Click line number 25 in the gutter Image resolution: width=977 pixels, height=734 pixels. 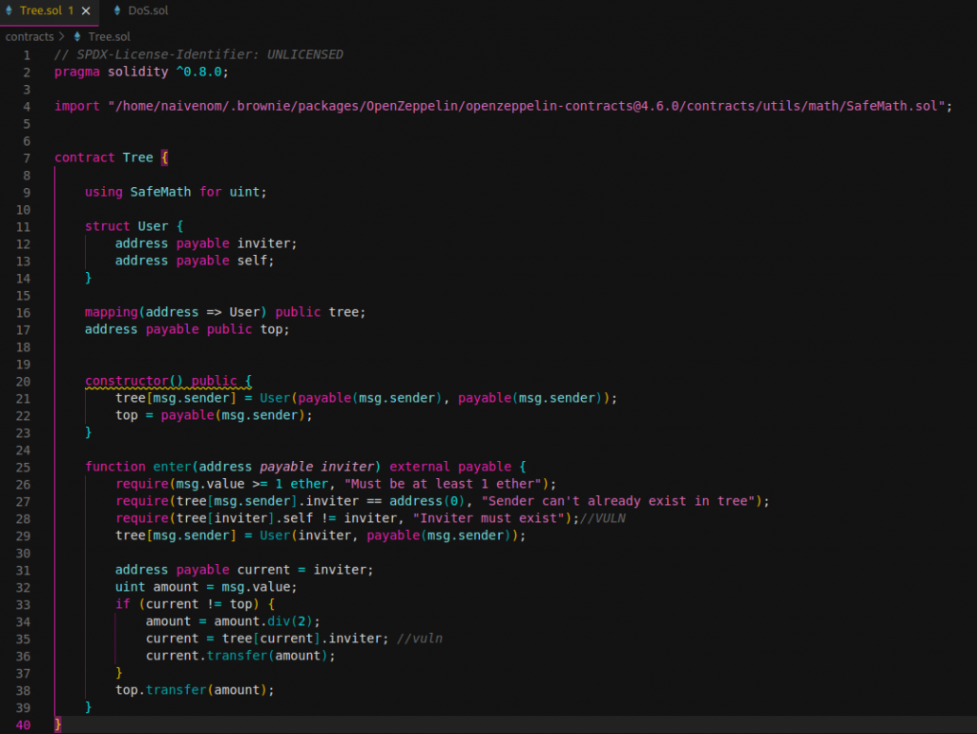[24, 467]
